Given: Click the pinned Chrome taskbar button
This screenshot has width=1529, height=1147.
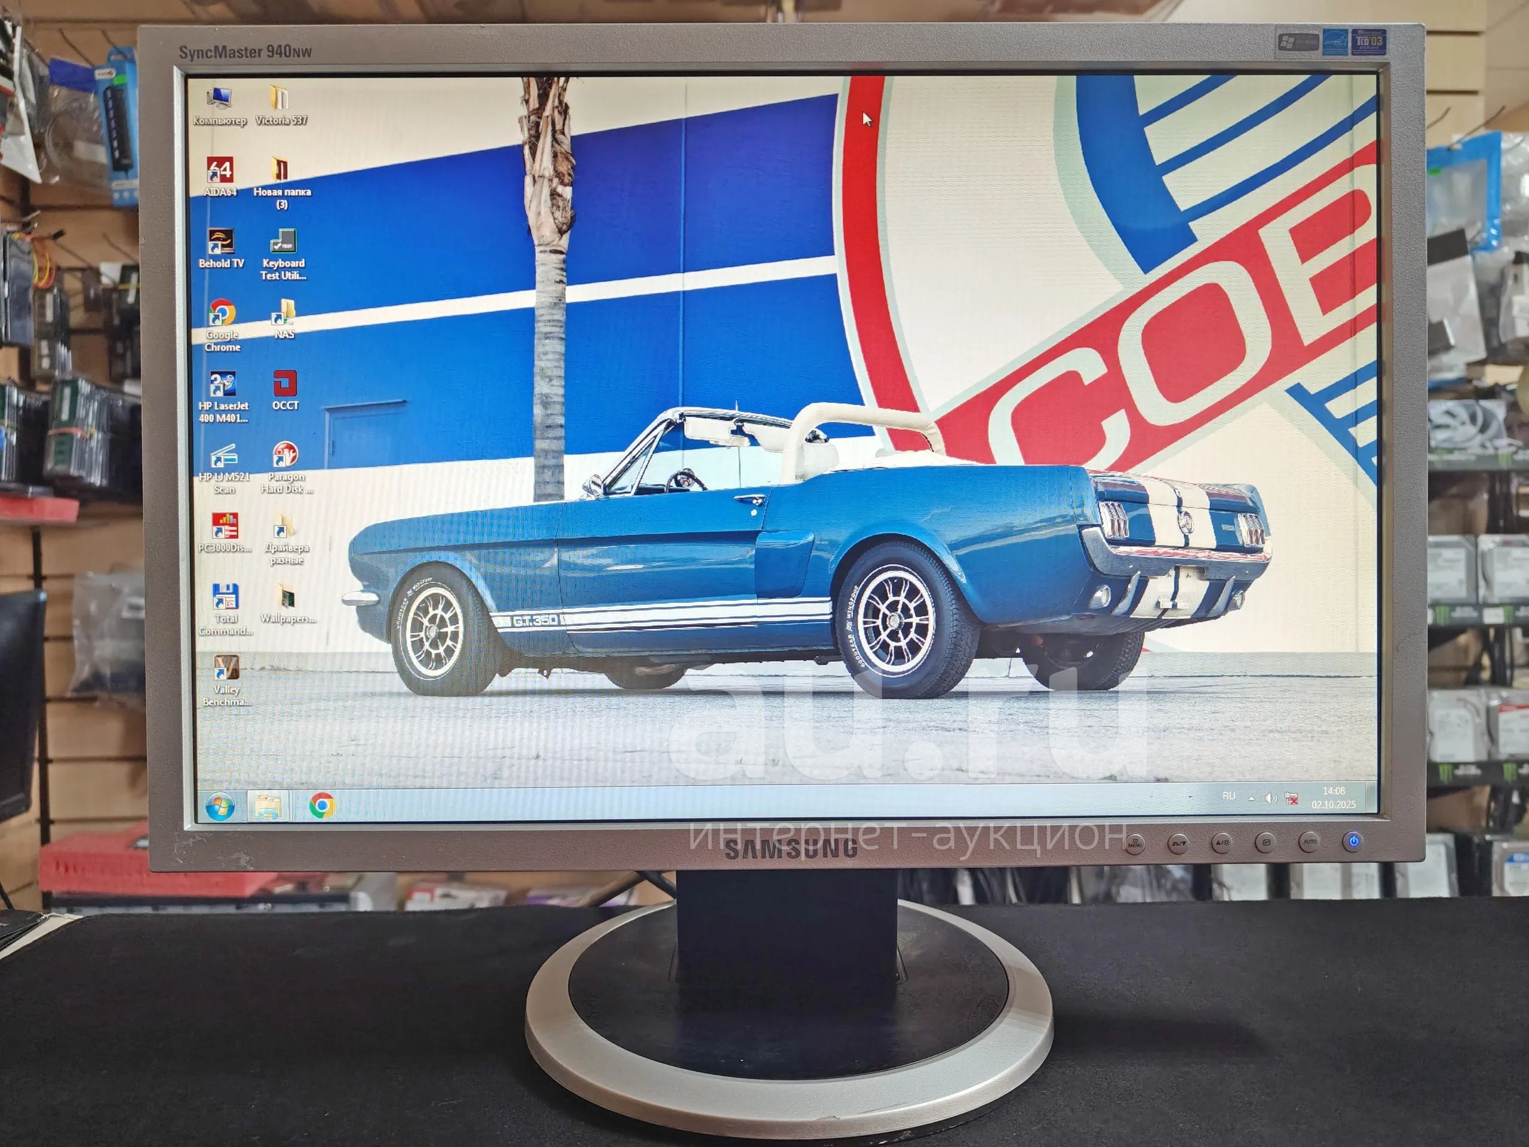Looking at the screenshot, I should tap(321, 805).
